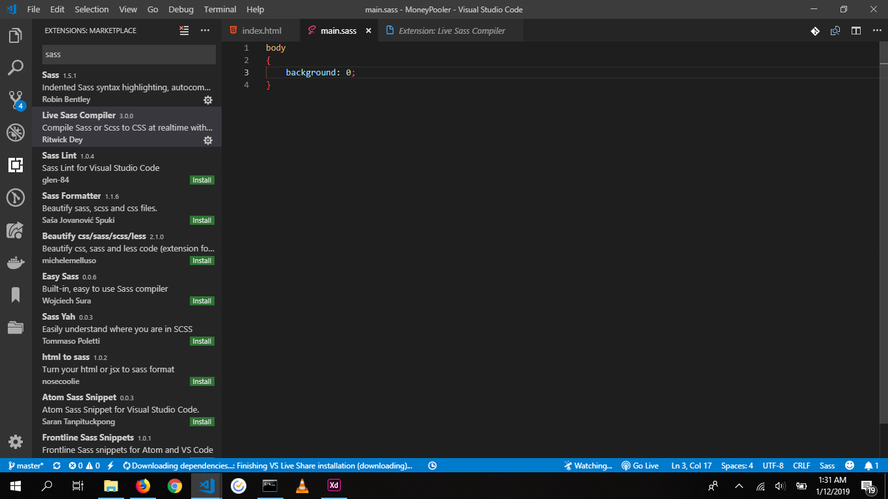Toggle Go Live server in the status bar
Image resolution: width=888 pixels, height=499 pixels.
tap(640, 465)
